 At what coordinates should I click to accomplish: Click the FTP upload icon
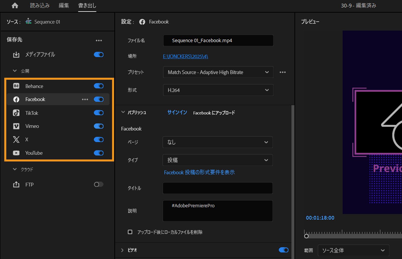pos(16,185)
